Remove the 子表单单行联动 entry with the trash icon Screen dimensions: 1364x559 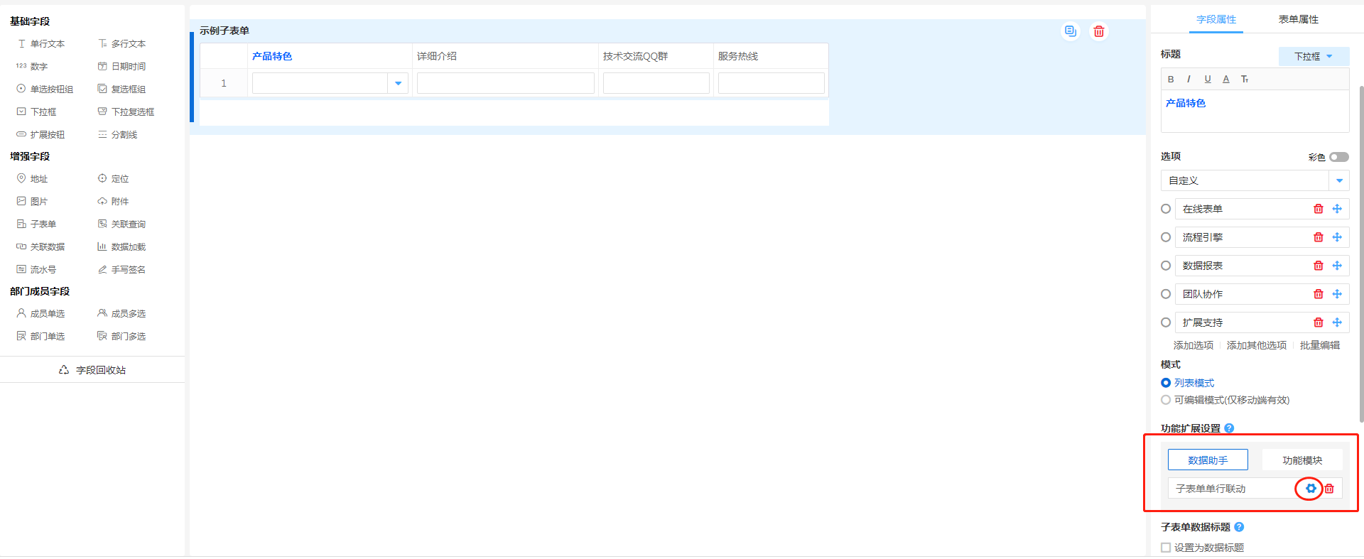1329,489
